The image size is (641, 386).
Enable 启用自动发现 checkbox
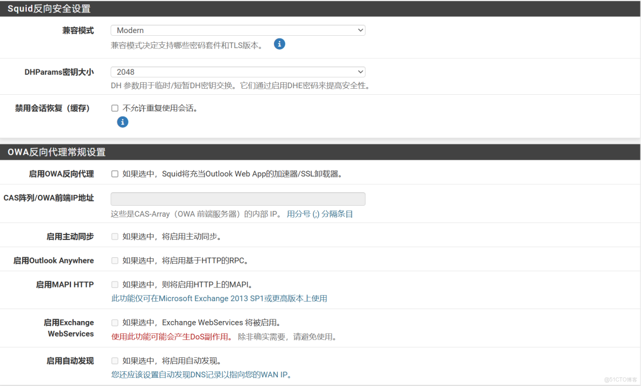pos(114,361)
